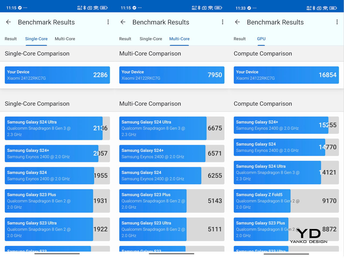Tap the battery icon above the Multi-Core screen
Image resolution: width=344 pixels, height=258 pixels.
click(218, 8)
